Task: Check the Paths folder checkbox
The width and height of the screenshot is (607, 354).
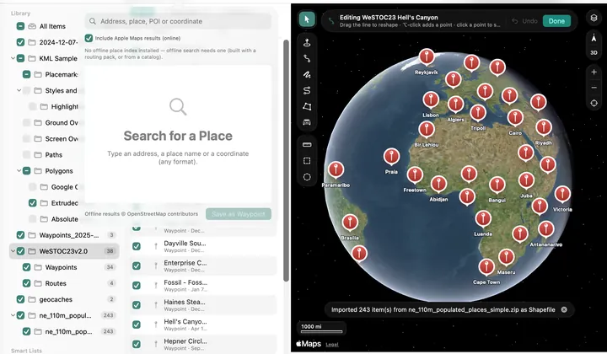Action: pyautogui.click(x=26, y=155)
